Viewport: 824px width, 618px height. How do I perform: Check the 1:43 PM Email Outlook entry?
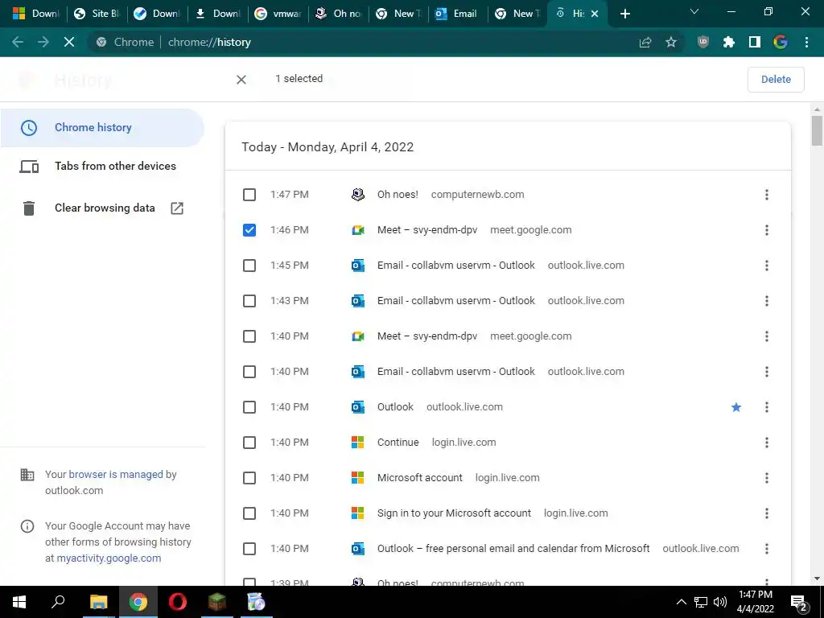[249, 301]
